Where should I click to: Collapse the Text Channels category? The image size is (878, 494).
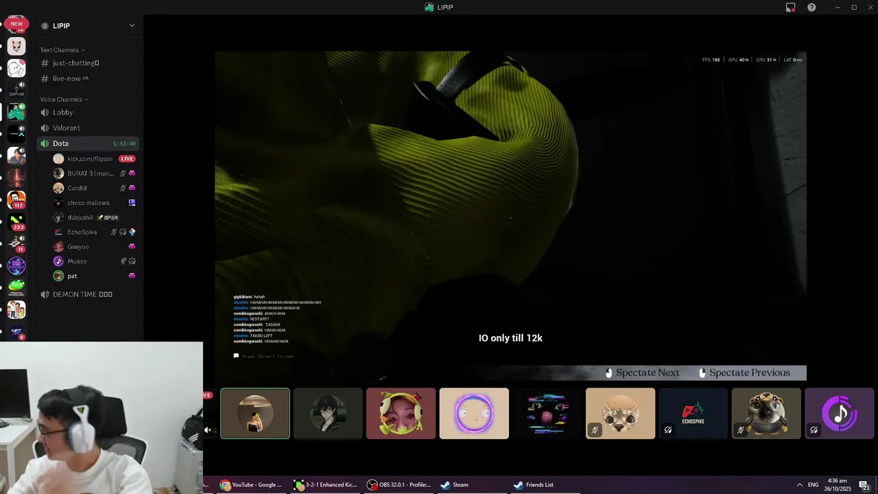62,50
